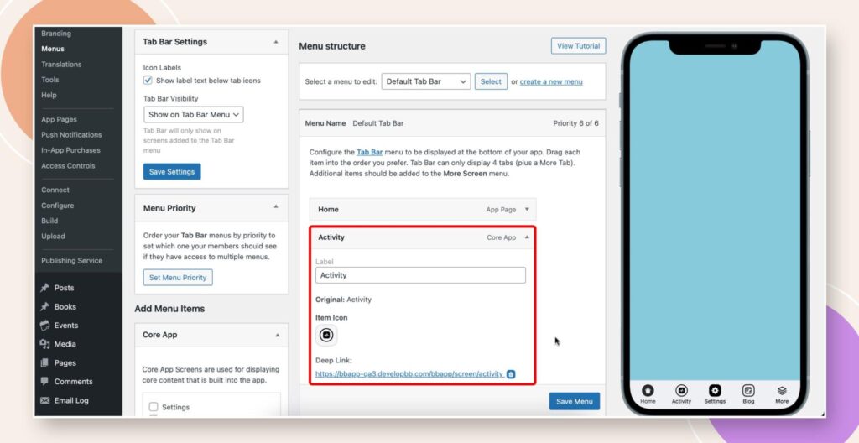
Task: Expand the Home menu item
Action: pos(527,209)
